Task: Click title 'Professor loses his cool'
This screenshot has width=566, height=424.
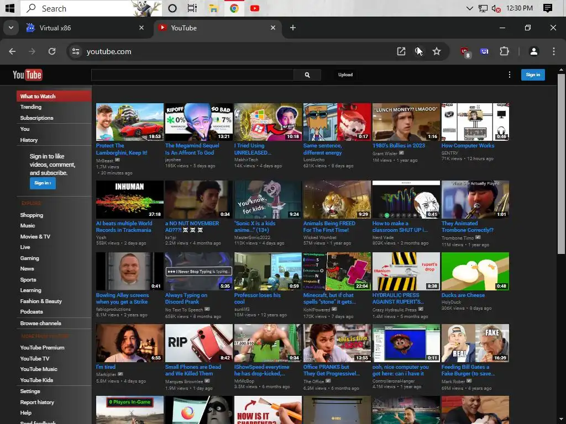Action: (258, 299)
